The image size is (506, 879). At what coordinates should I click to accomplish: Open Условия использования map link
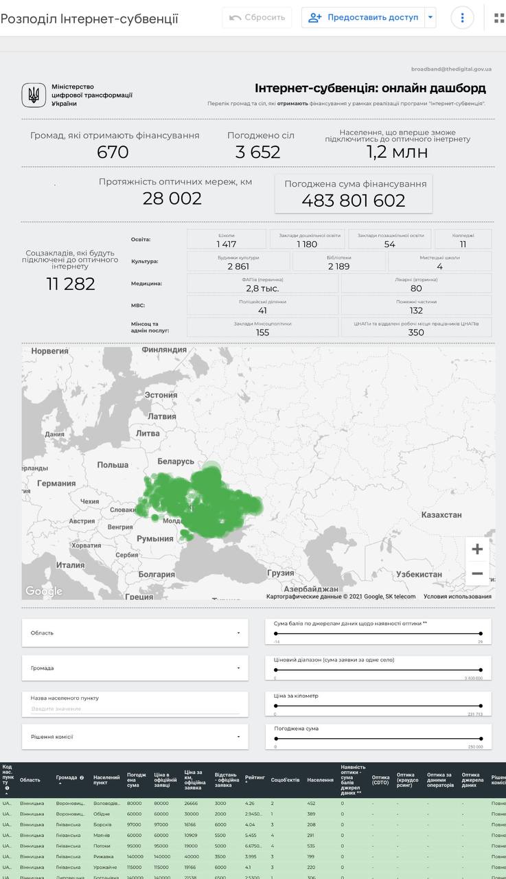click(x=457, y=596)
